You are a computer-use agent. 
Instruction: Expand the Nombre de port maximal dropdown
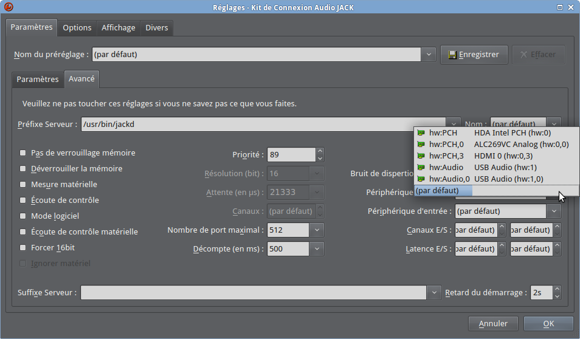coord(317,230)
